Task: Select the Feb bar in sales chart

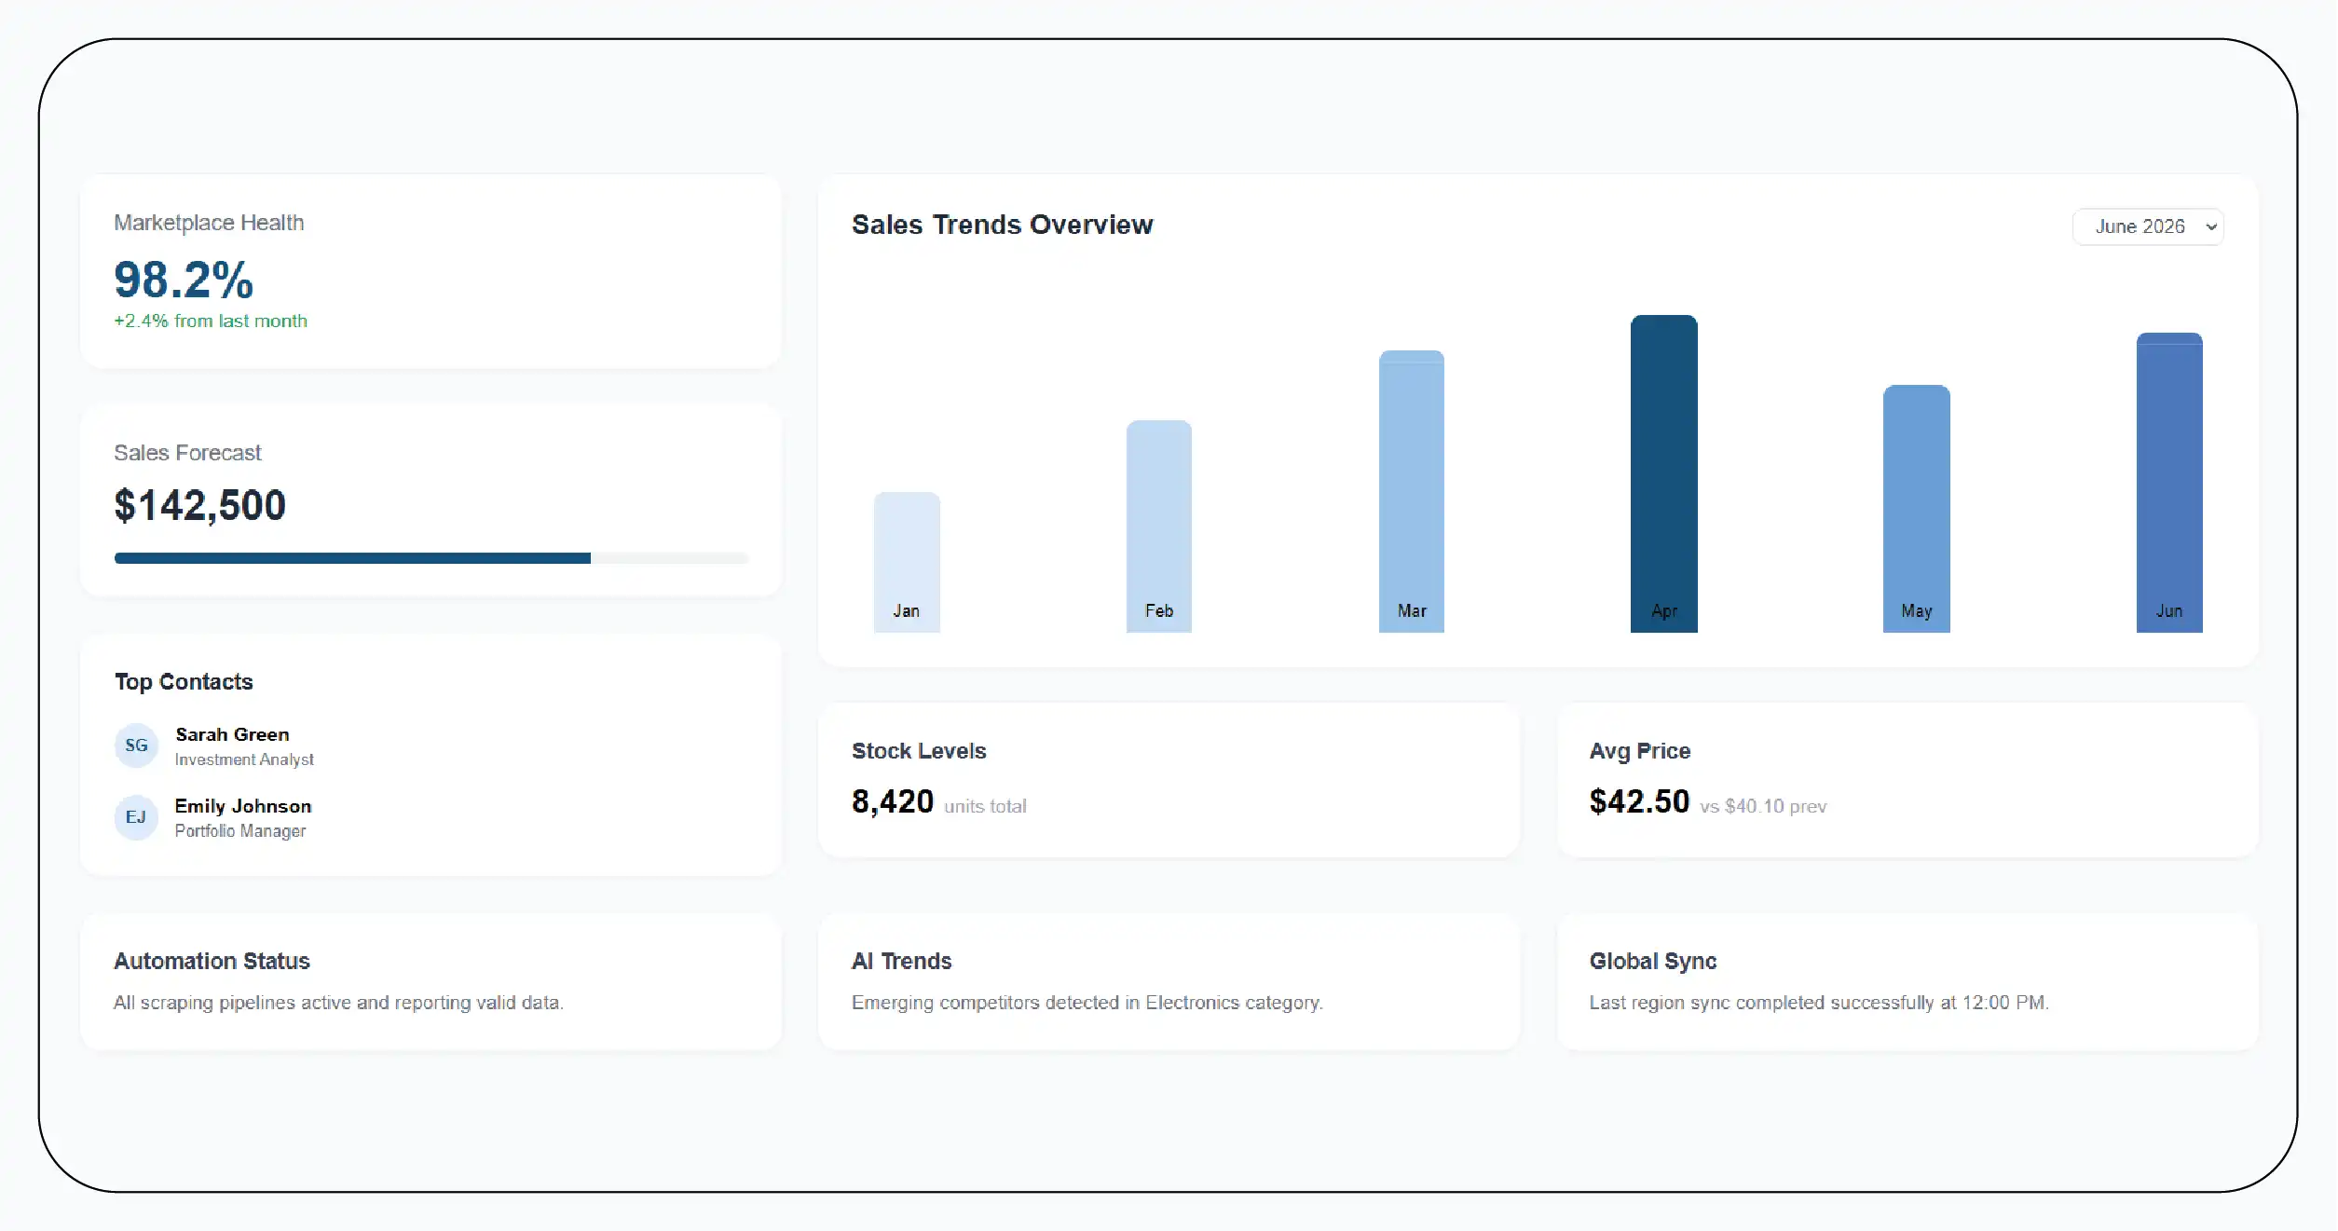Action: pos(1159,527)
